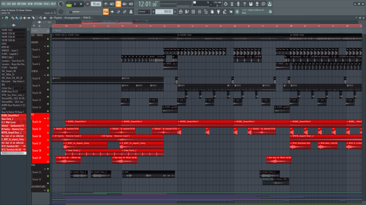Open the Piano roll view icon

click(187, 12)
